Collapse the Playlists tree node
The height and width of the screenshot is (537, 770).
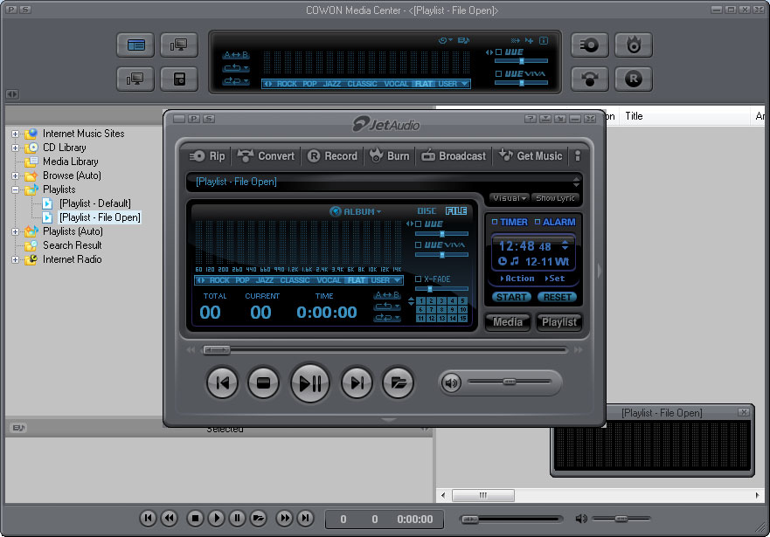[15, 189]
